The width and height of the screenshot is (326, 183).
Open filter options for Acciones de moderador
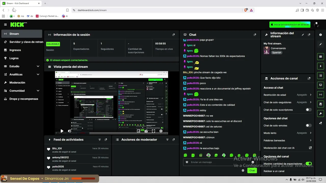tap(167, 140)
